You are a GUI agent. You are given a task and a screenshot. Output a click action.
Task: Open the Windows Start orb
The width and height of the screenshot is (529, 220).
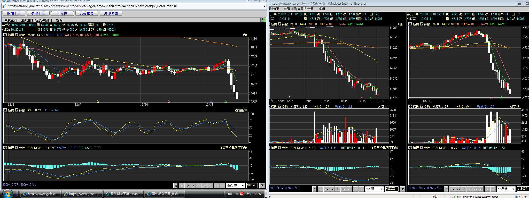(x=7, y=194)
